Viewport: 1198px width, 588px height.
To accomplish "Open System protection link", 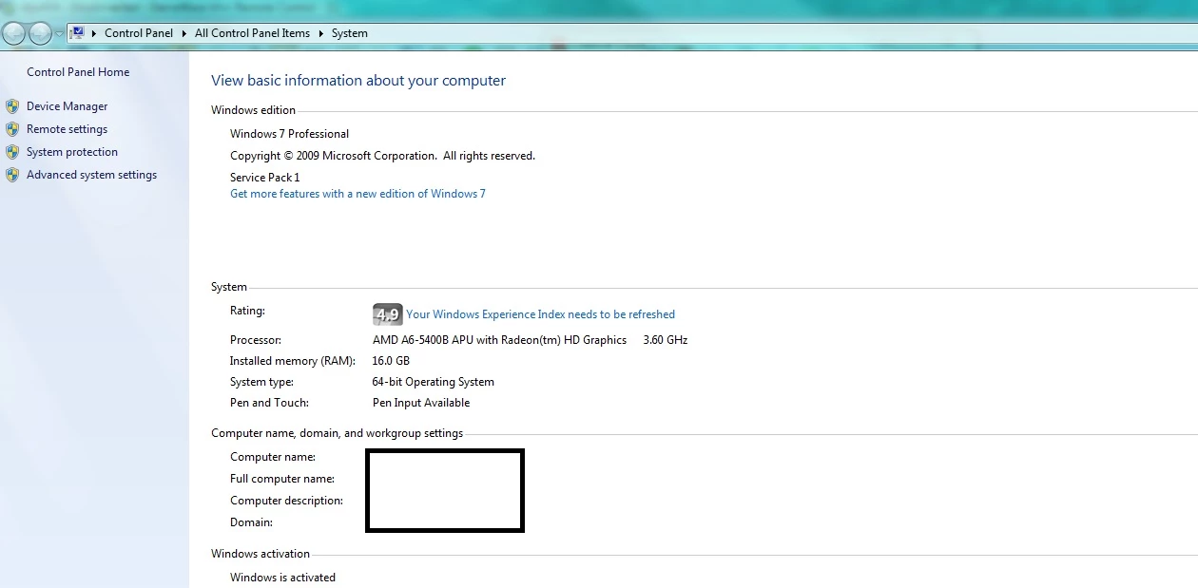I will click(x=72, y=152).
